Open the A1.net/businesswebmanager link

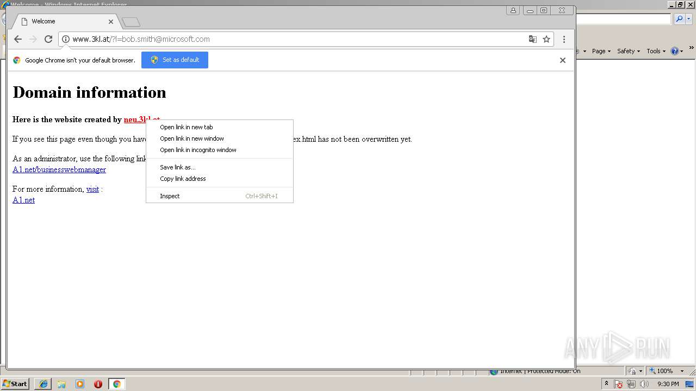(x=59, y=169)
